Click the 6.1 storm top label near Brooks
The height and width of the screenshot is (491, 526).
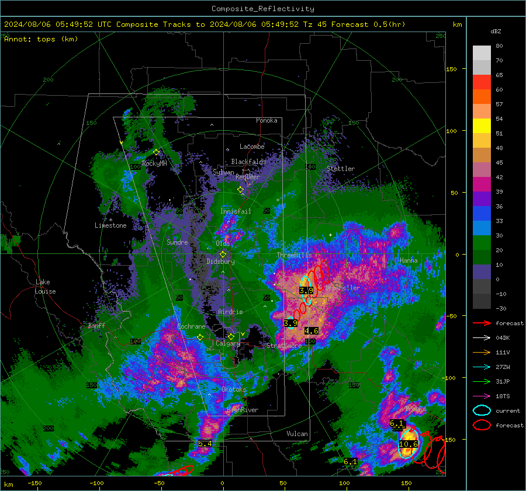[396, 423]
